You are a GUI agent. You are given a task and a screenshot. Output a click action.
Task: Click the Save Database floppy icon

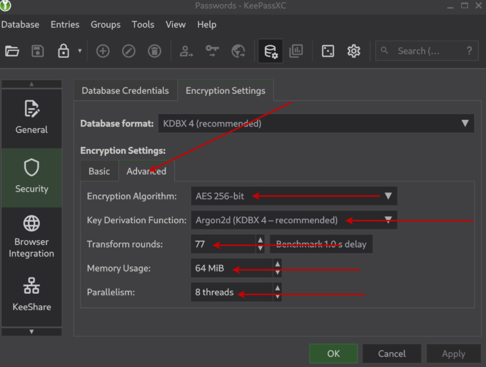point(37,51)
